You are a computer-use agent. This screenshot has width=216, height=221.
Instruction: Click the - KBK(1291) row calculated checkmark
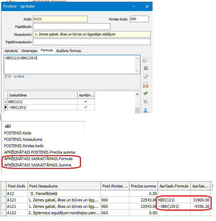click(86, 107)
